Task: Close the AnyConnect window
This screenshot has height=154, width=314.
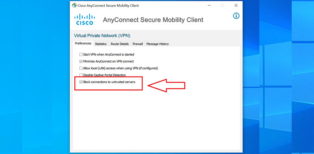Action: click(x=235, y=5)
